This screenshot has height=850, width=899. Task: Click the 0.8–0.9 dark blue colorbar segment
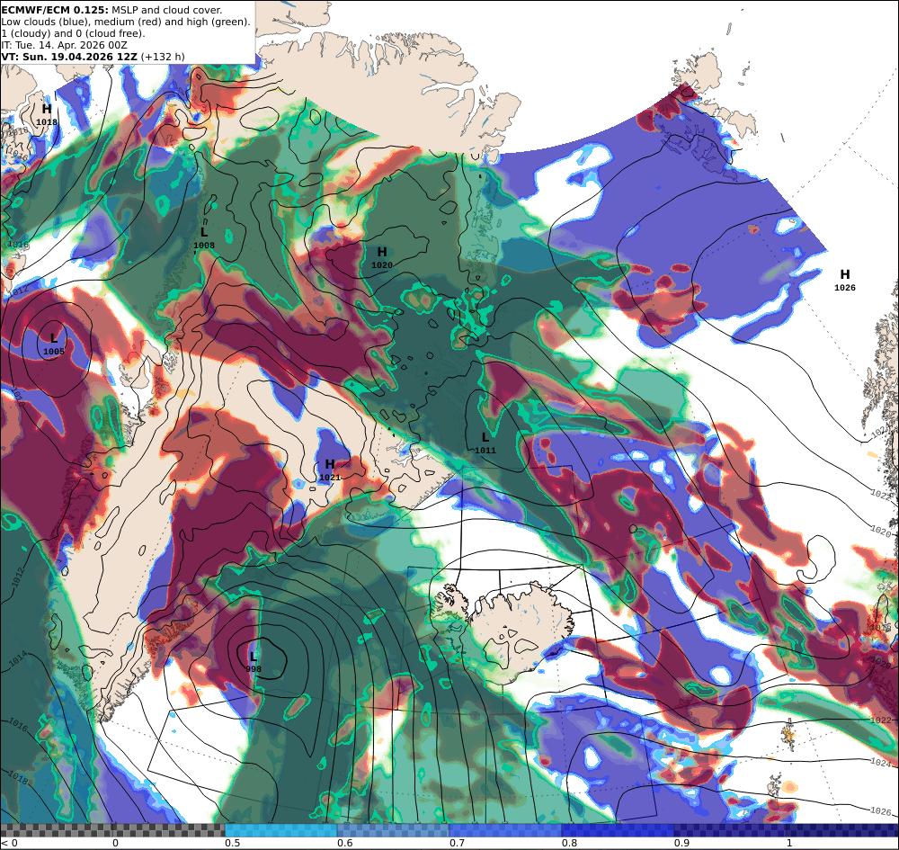(x=619, y=830)
